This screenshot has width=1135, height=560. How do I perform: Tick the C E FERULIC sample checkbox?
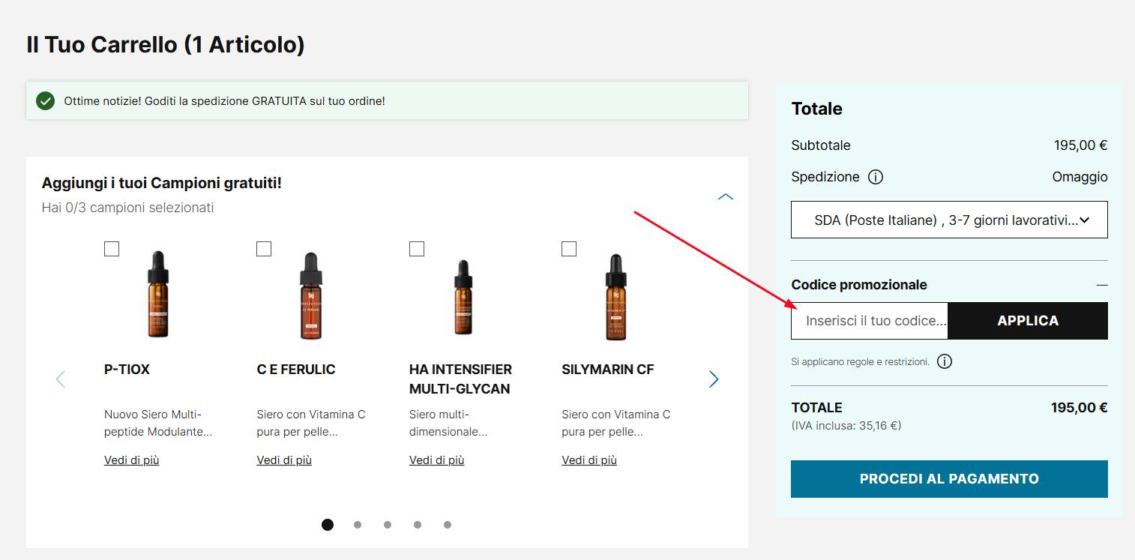(x=264, y=249)
